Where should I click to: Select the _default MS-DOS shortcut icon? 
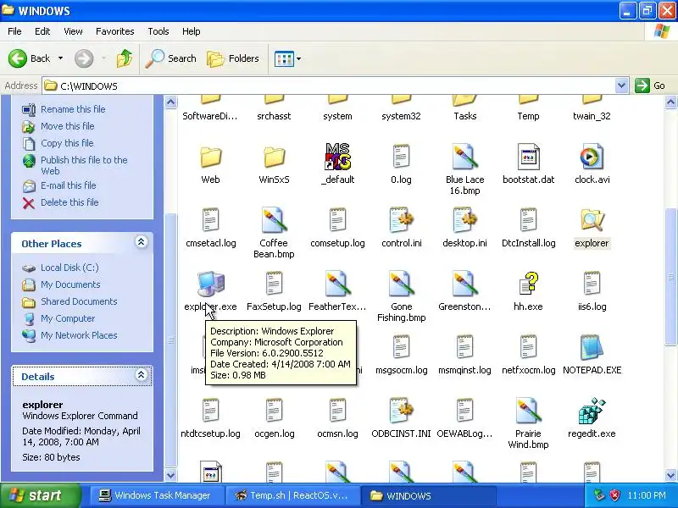tap(337, 157)
